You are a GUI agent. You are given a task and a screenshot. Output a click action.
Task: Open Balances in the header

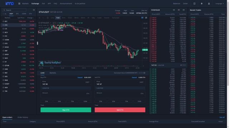tap(176, 4)
